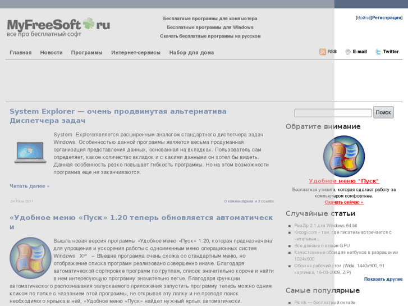Screen dimensions: 408x306
Task: Click the 24 Июн 2011 date text
Action: (x=21, y=202)
